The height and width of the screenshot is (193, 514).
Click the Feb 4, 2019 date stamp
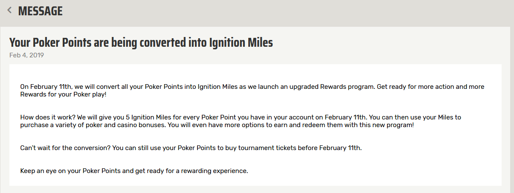pos(26,55)
